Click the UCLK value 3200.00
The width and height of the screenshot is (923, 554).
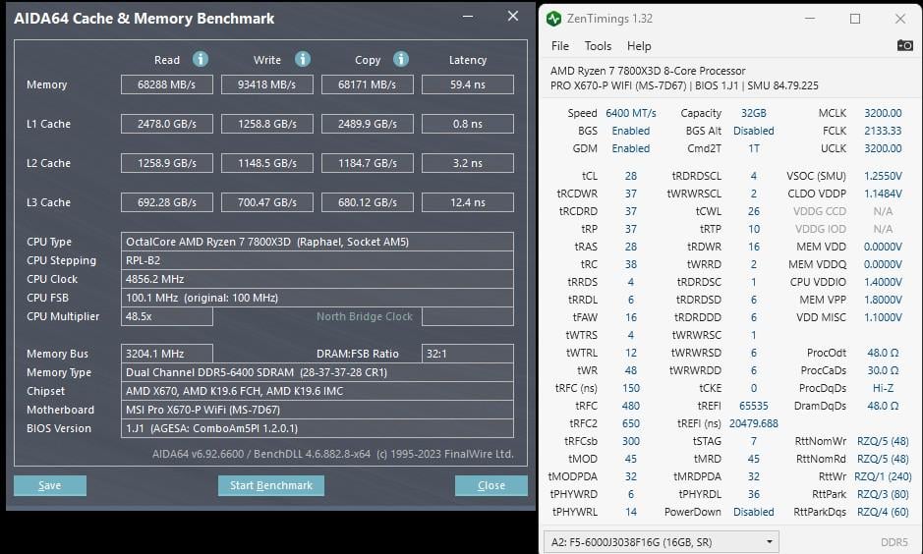point(883,148)
